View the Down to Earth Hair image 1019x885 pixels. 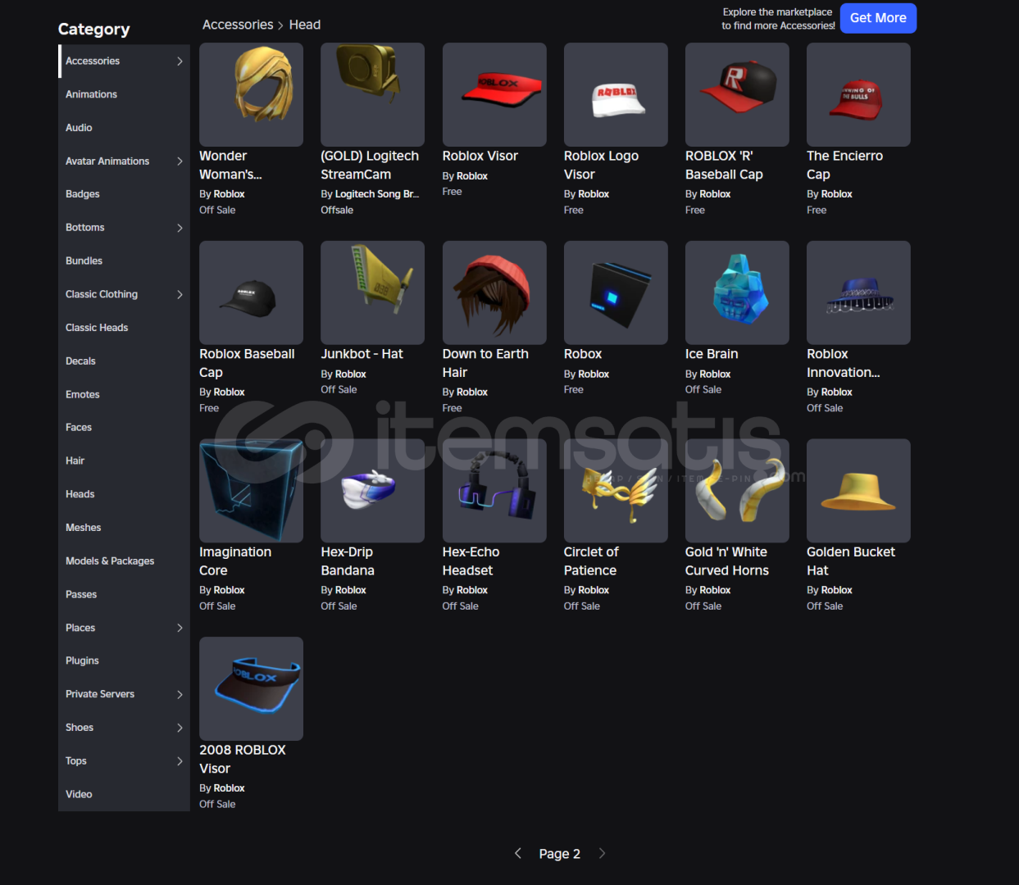pos(494,293)
